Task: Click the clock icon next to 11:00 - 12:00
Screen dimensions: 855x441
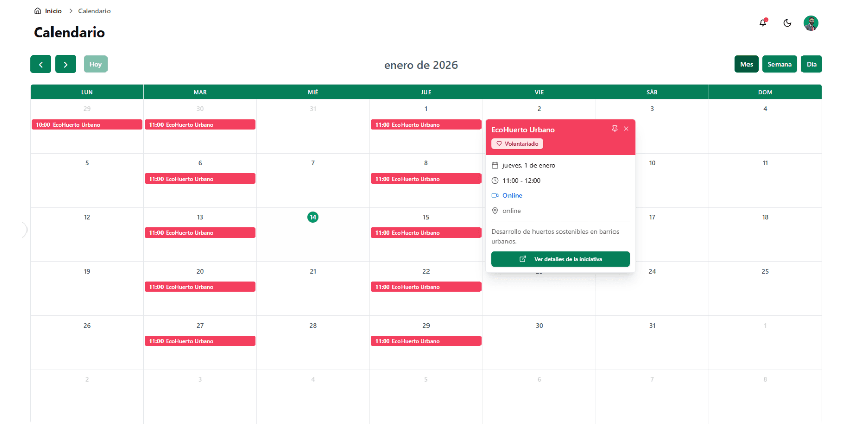Action: 495,180
